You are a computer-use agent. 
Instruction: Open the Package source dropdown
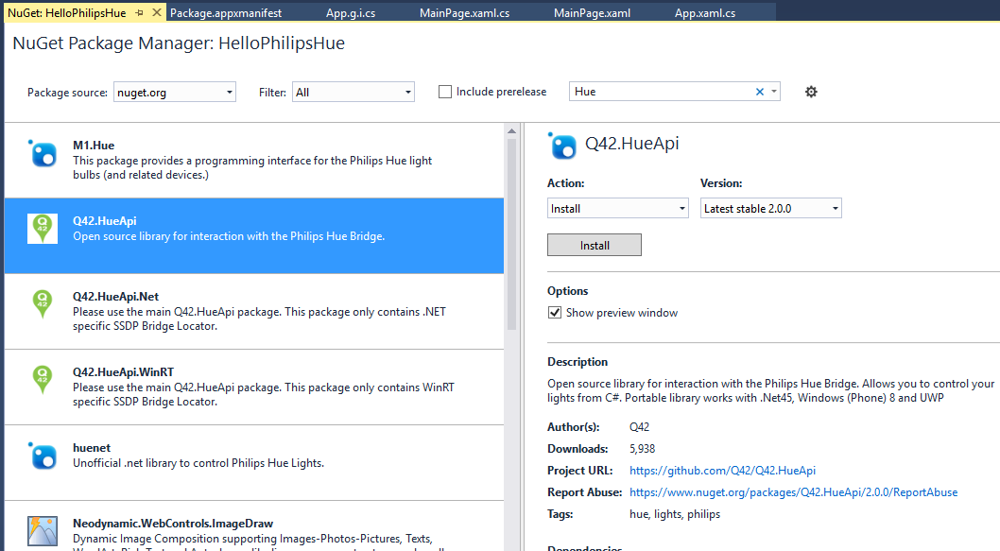point(175,92)
